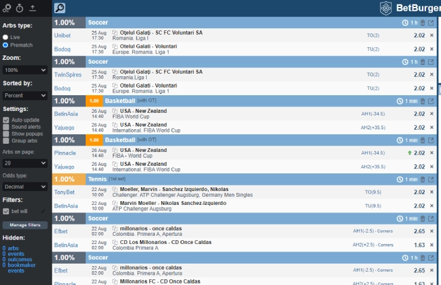Open Pinnacle Basketball arb external link icon

pyautogui.click(x=431, y=140)
